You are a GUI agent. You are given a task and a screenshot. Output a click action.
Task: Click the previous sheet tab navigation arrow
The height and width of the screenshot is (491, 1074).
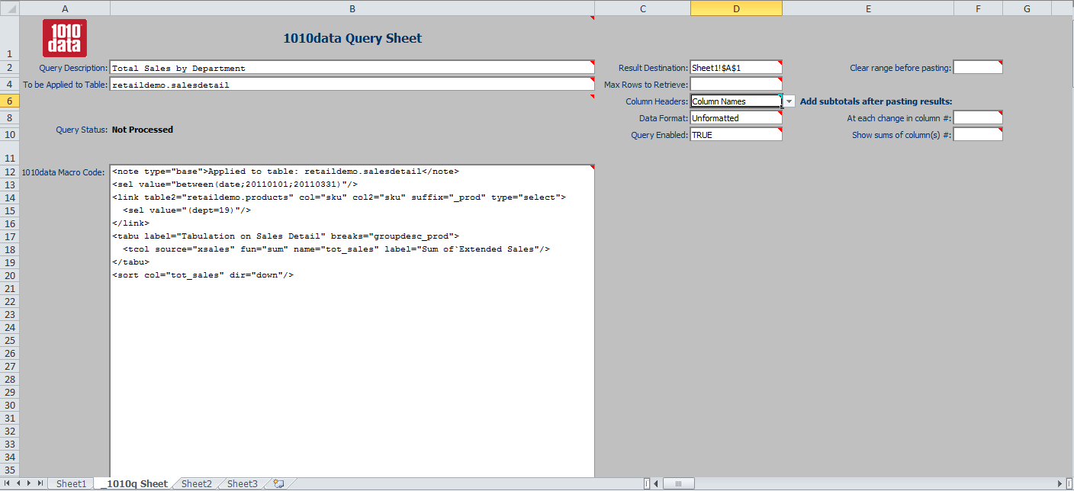pos(19,483)
